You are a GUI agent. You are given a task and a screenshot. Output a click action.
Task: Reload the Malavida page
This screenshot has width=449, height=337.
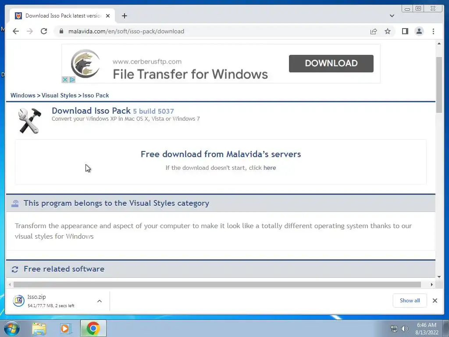[44, 31]
